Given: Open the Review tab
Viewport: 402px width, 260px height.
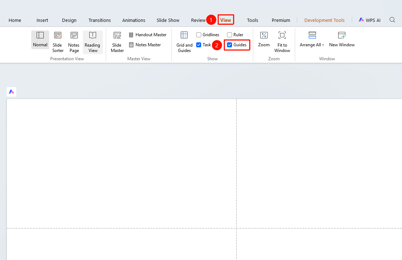Looking at the screenshot, I should point(198,20).
